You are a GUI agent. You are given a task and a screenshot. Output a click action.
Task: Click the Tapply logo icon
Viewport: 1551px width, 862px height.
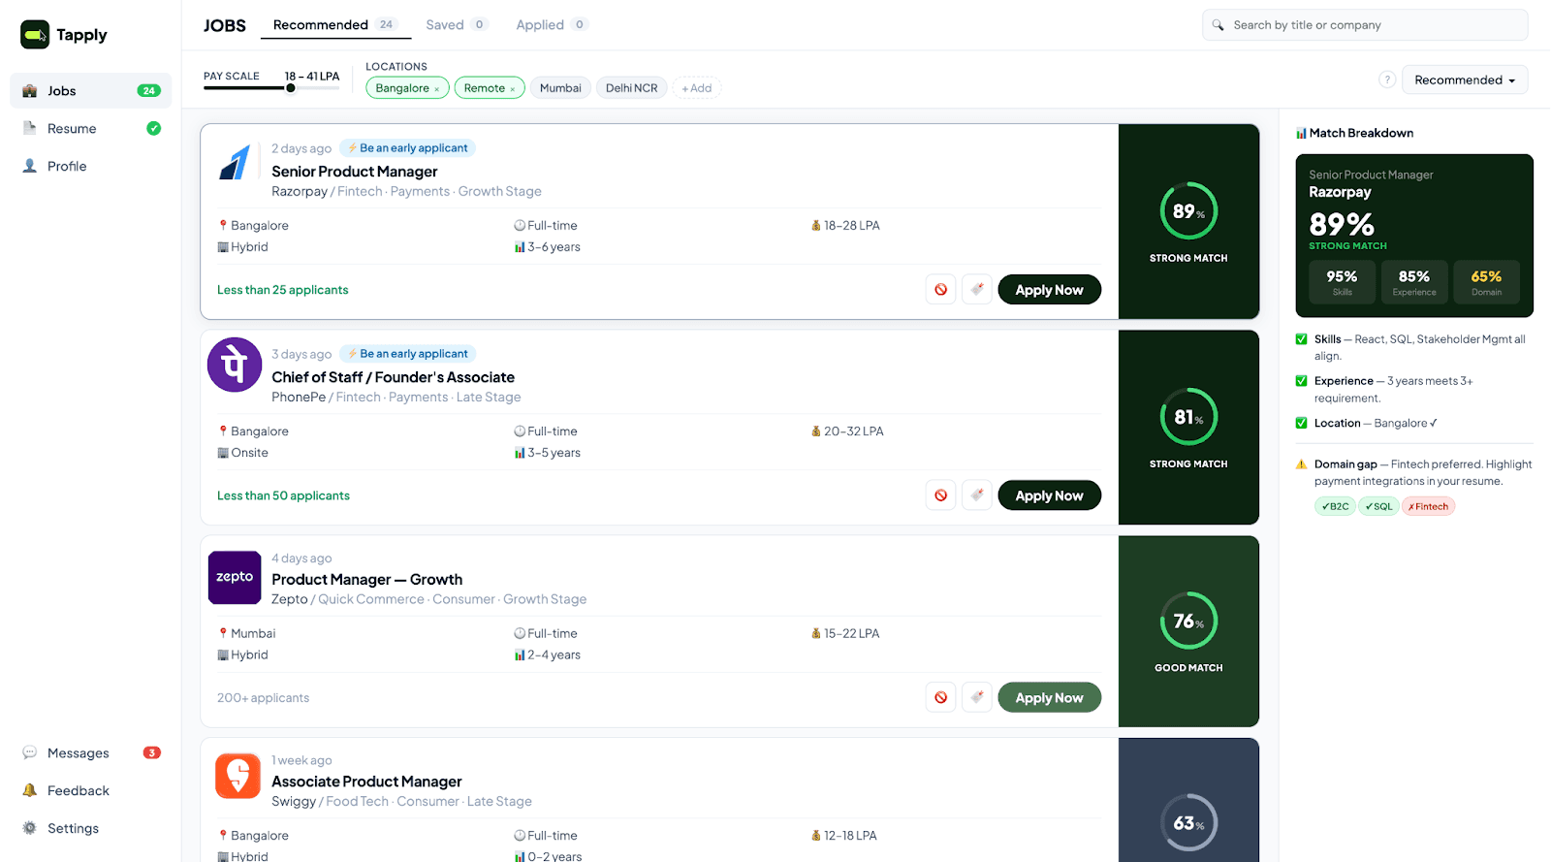pyautogui.click(x=35, y=35)
